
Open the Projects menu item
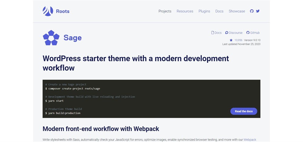pyautogui.click(x=165, y=11)
